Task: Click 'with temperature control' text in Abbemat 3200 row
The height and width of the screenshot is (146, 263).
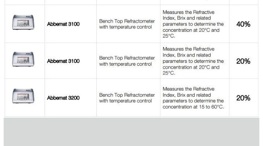Action: (125, 101)
